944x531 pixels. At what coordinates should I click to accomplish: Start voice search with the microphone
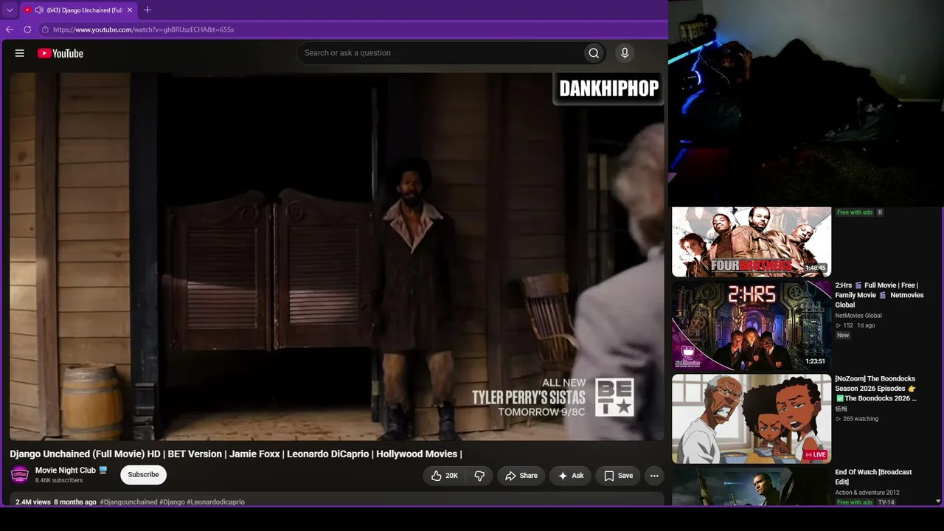click(x=625, y=53)
